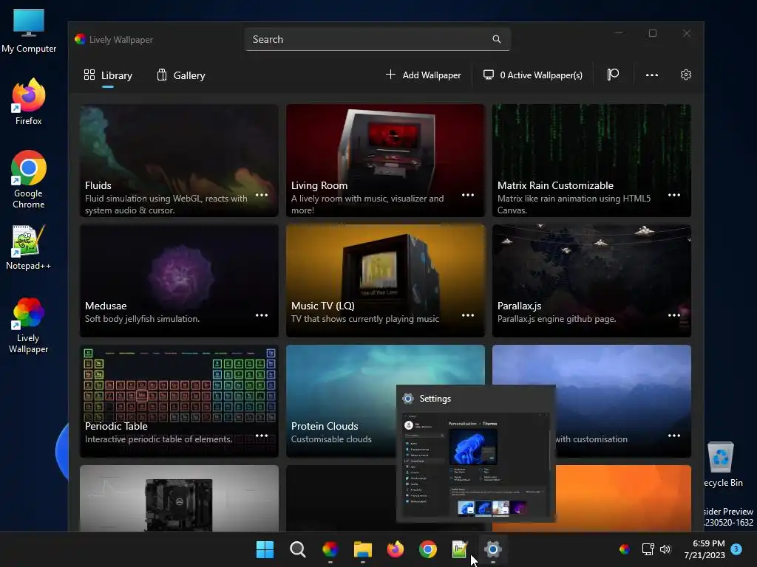Open Lively Wallpaper desktop shortcut
This screenshot has width=757, height=567.
tap(29, 326)
